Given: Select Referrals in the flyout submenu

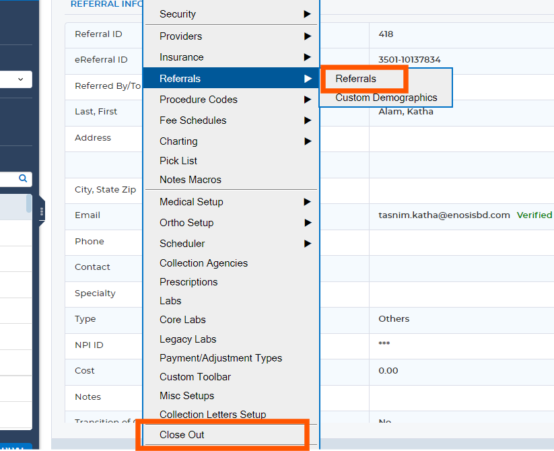Looking at the screenshot, I should click(x=386, y=78).
